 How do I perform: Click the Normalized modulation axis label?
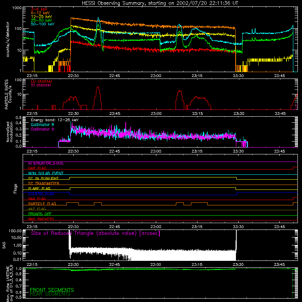tap(9, 132)
